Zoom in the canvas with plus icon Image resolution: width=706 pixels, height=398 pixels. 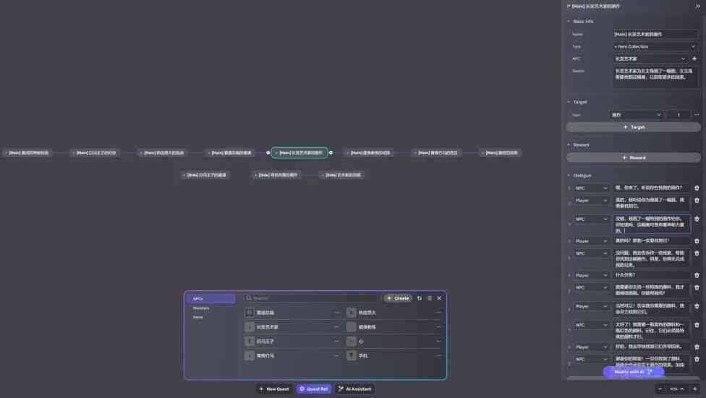coord(694,389)
